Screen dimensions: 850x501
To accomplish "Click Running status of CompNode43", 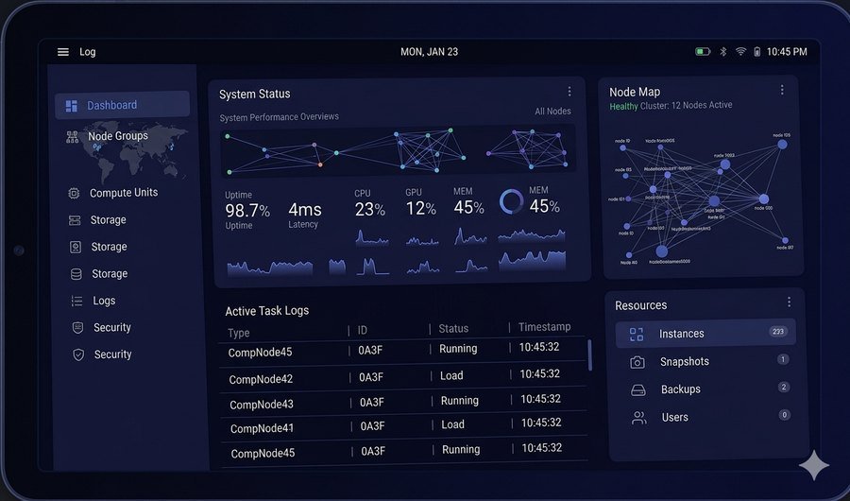I will (x=460, y=401).
